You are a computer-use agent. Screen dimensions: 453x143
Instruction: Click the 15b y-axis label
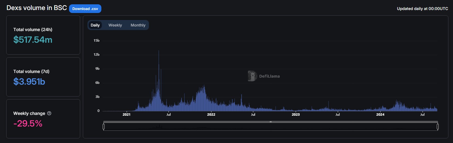click(96, 41)
